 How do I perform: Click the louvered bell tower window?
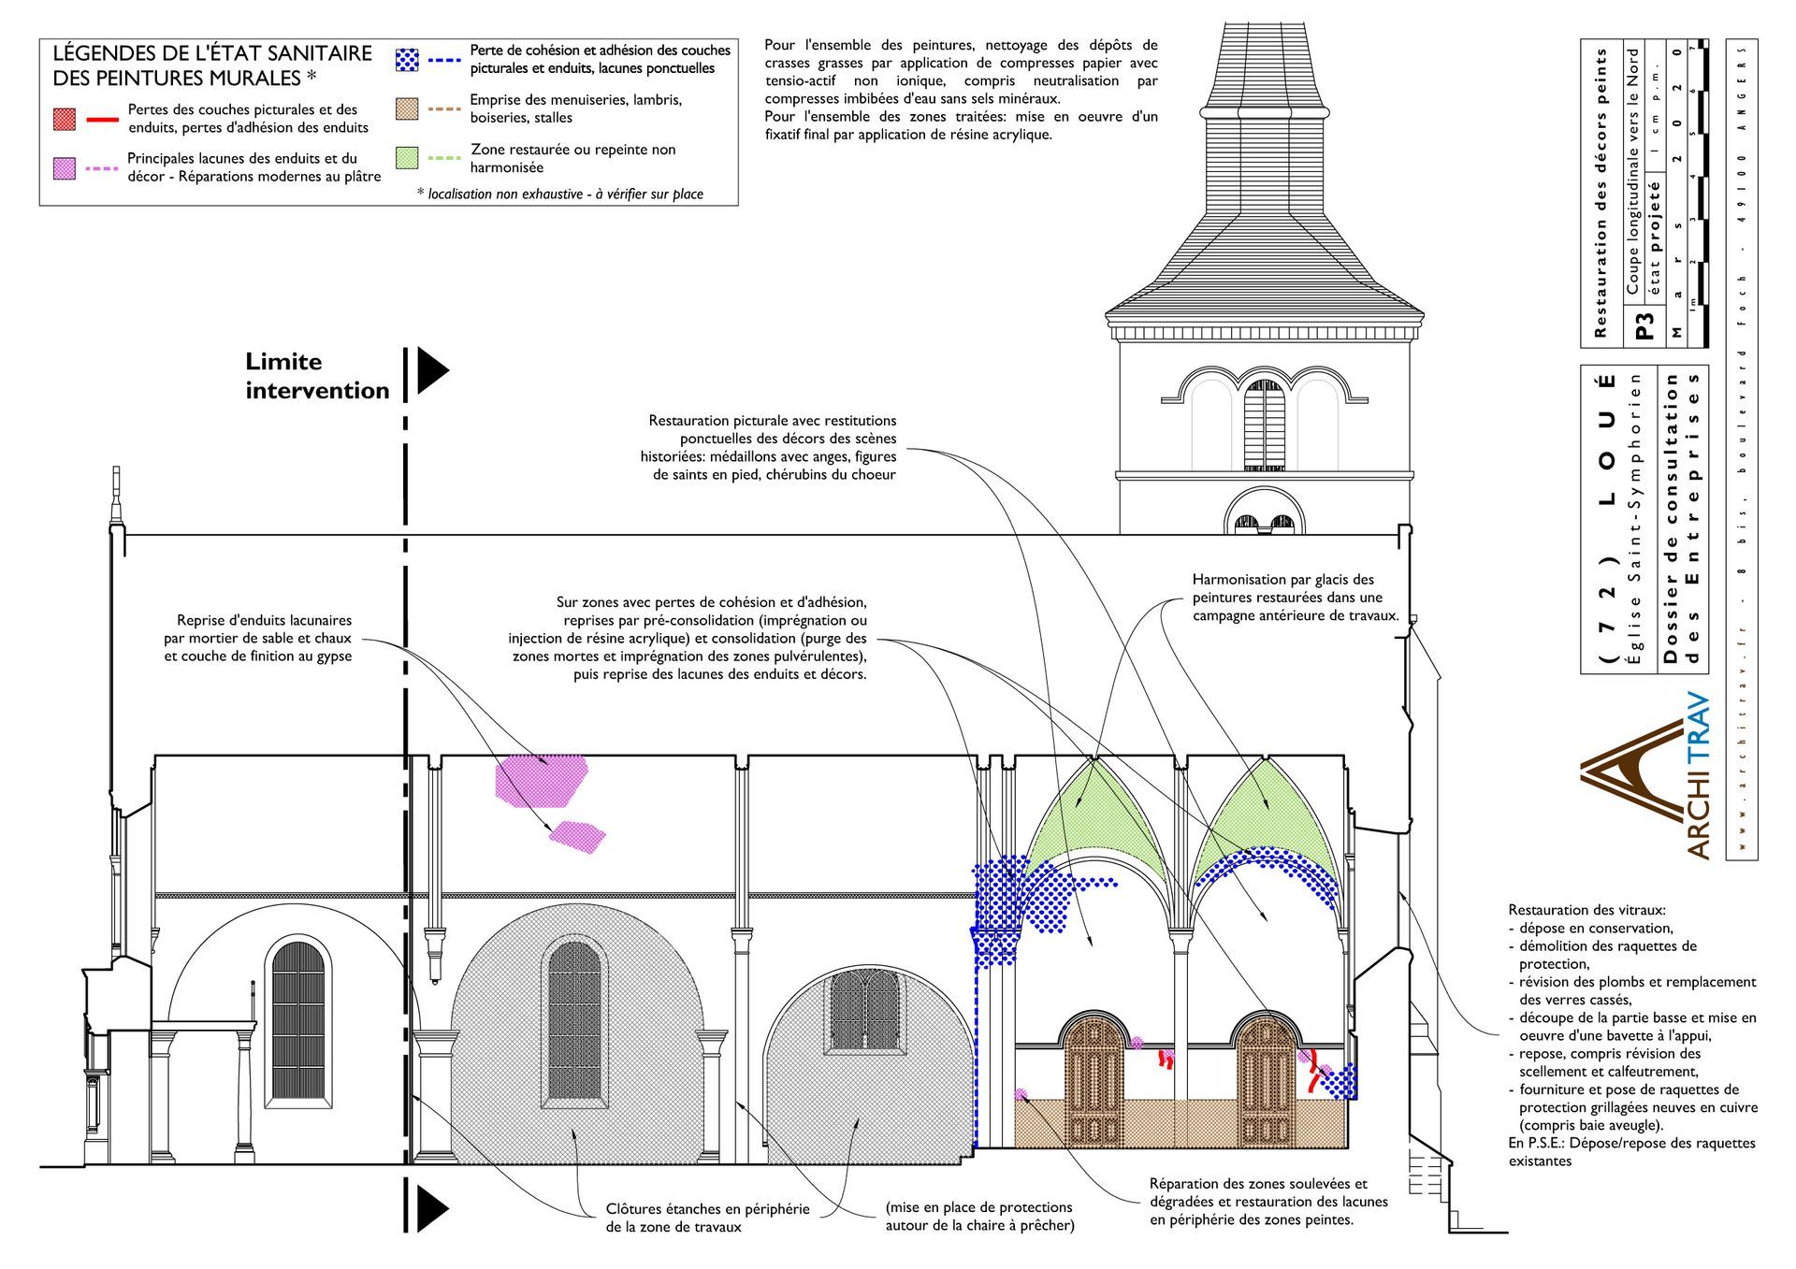point(1264,425)
